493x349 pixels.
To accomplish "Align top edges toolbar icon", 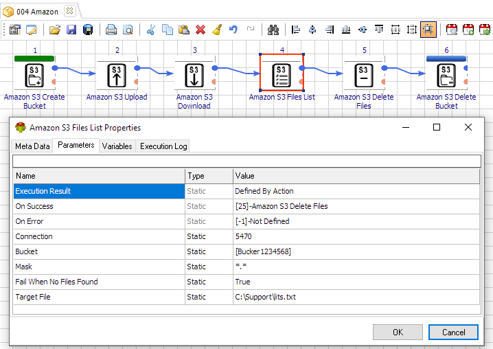I will (x=379, y=30).
